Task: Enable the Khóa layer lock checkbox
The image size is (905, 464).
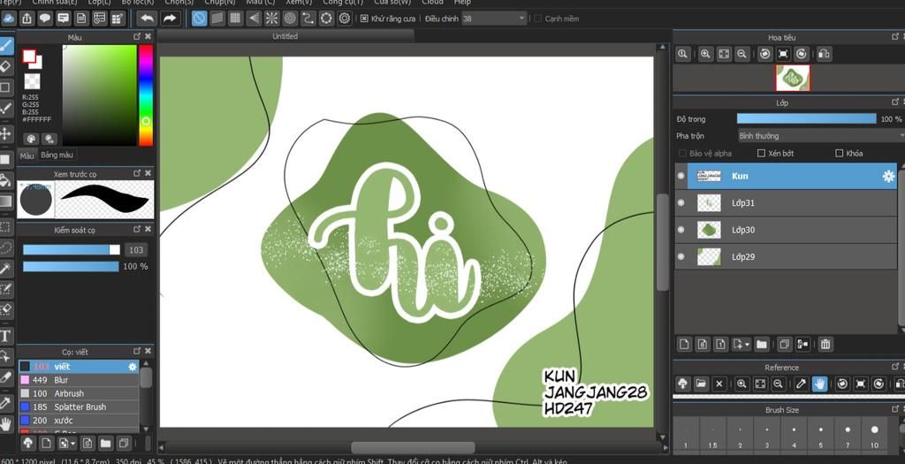Action: (x=840, y=154)
